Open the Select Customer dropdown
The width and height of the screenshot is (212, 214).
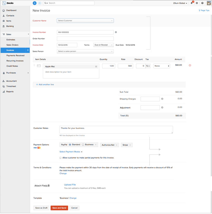85,21
